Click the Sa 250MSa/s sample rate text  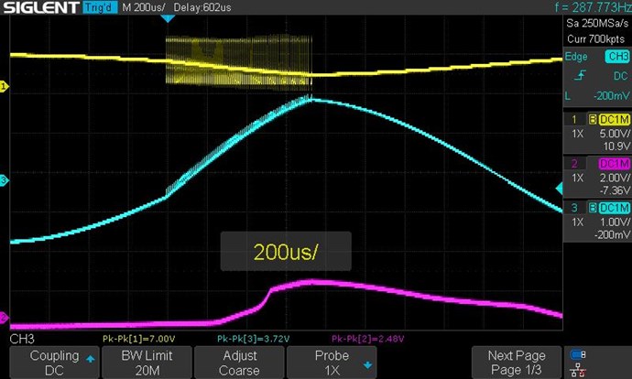597,24
